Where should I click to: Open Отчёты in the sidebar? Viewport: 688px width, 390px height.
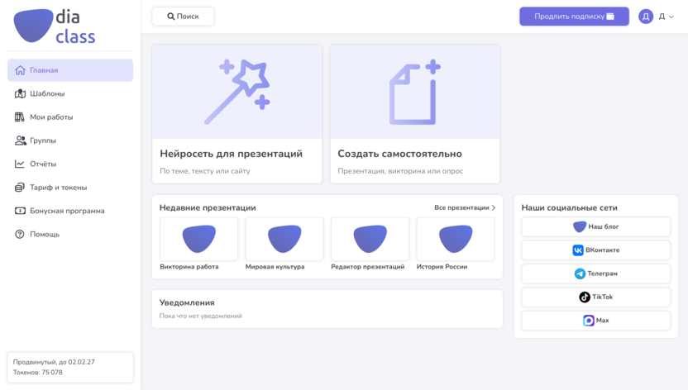click(x=70, y=164)
